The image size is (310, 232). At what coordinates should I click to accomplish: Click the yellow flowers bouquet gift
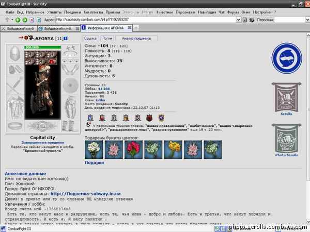[x=173, y=150]
